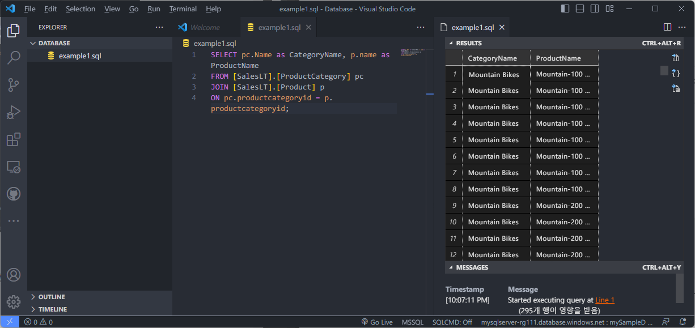Switch to the Welcome tab
Image resolution: width=695 pixels, height=328 pixels.
point(206,27)
